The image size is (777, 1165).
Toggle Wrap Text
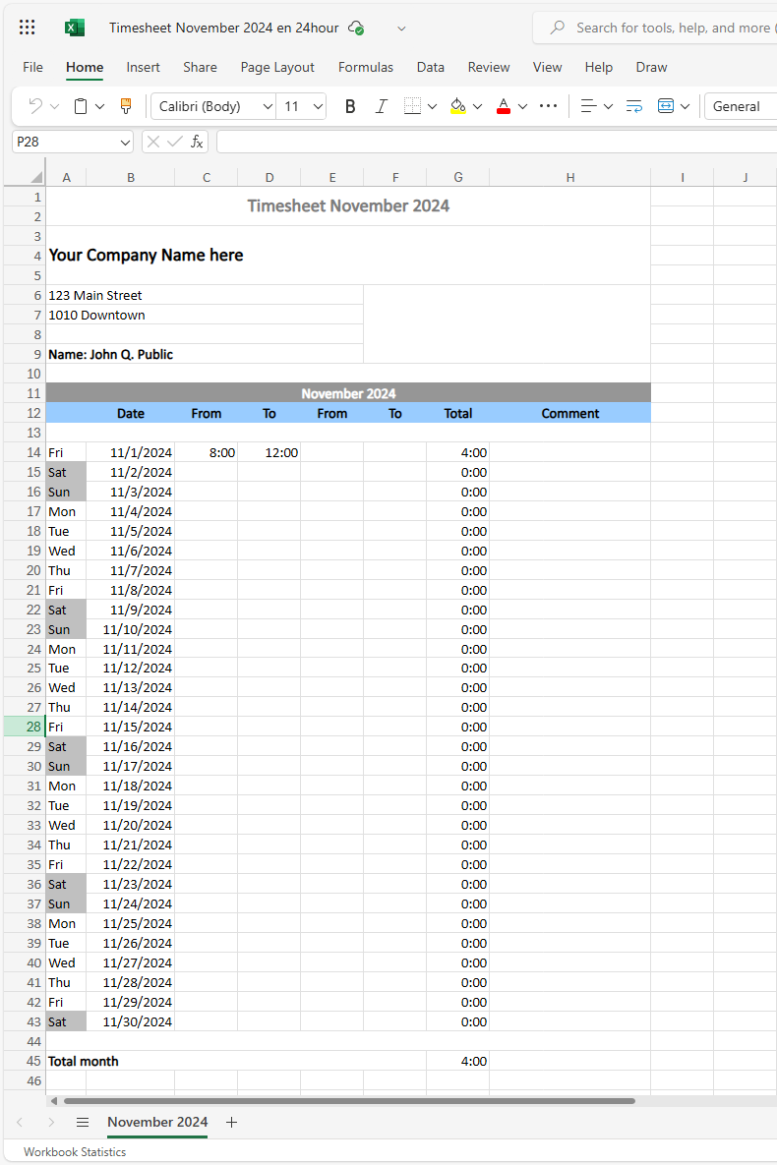(634, 106)
